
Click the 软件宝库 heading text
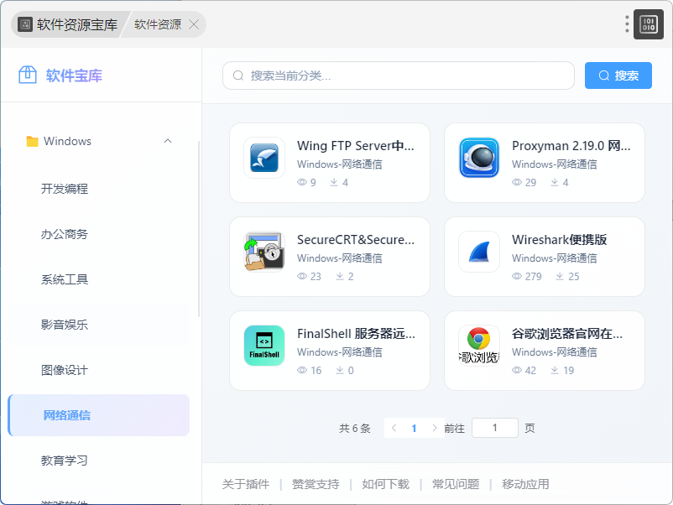coord(74,75)
